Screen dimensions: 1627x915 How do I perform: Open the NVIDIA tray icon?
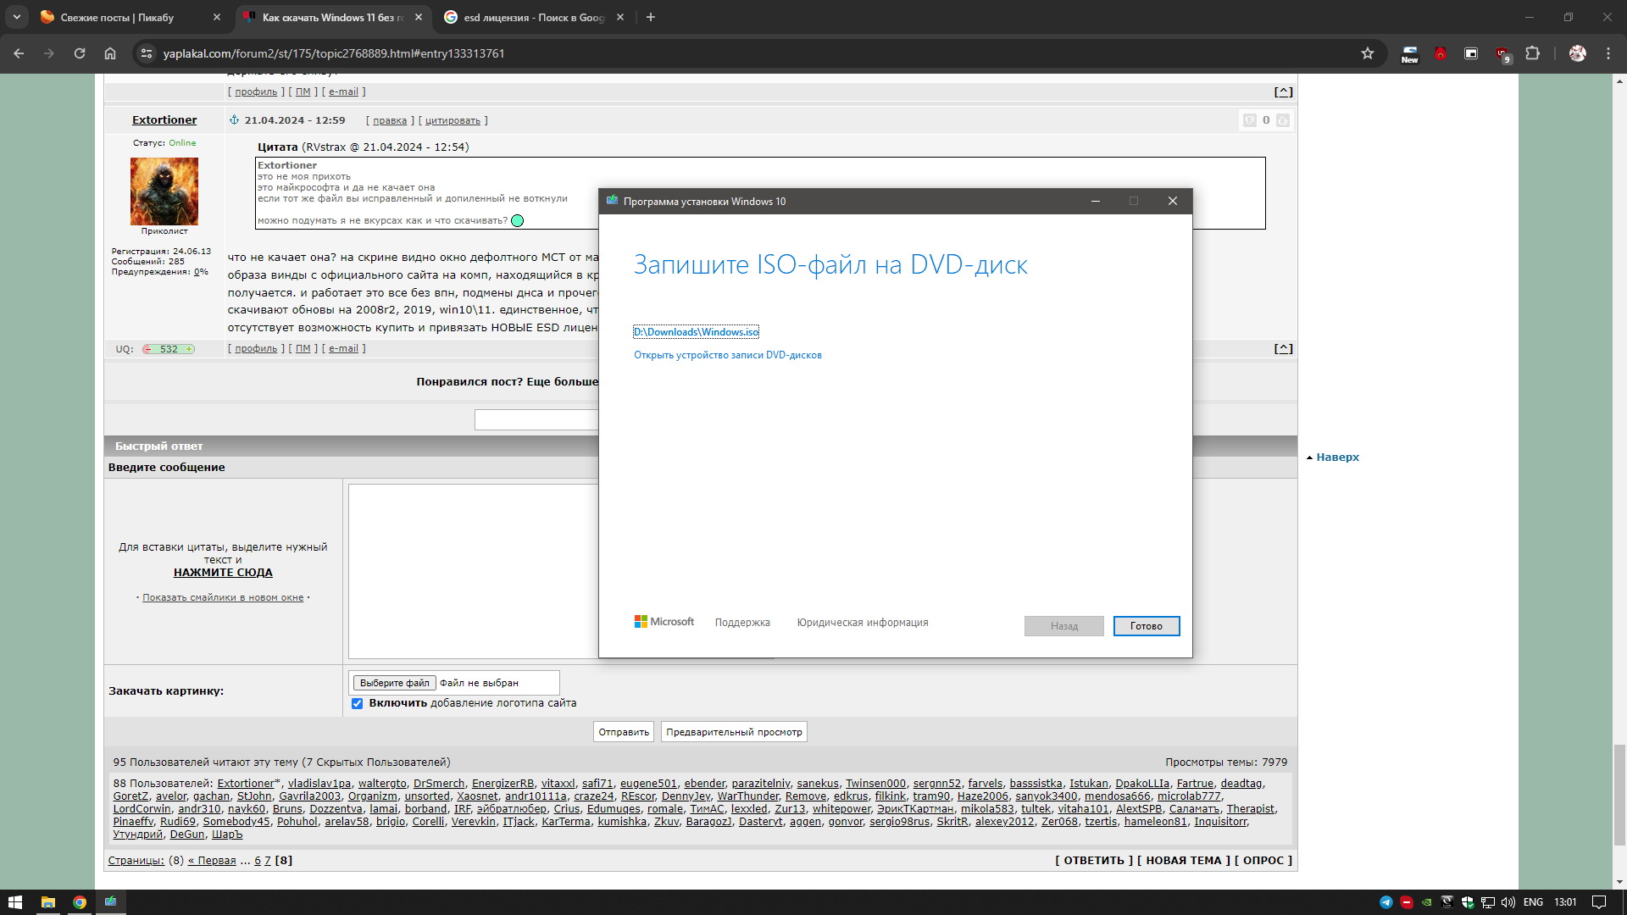coord(1427,902)
